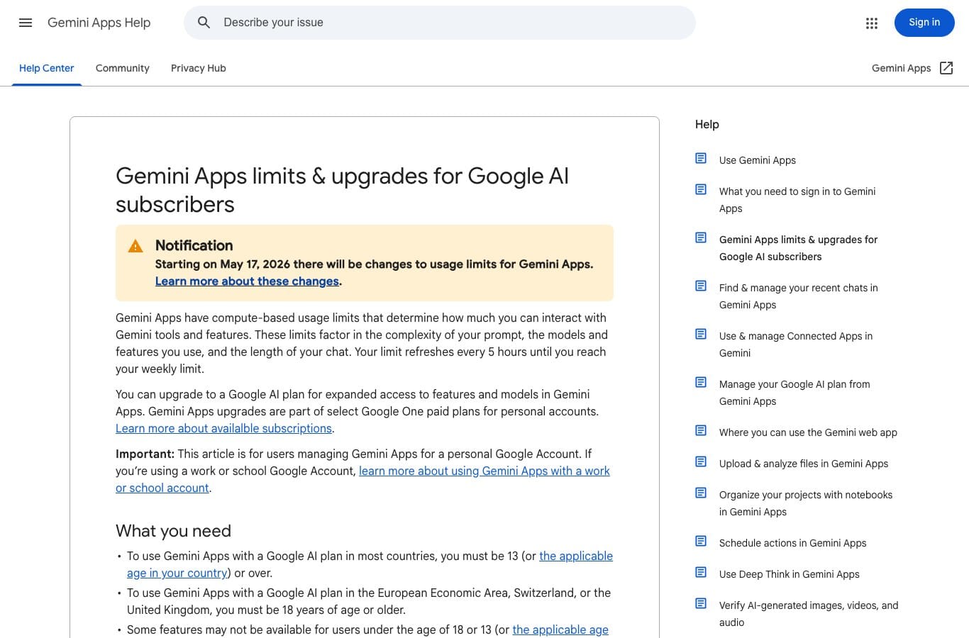Open Use Gemini Apps help article

point(758,160)
